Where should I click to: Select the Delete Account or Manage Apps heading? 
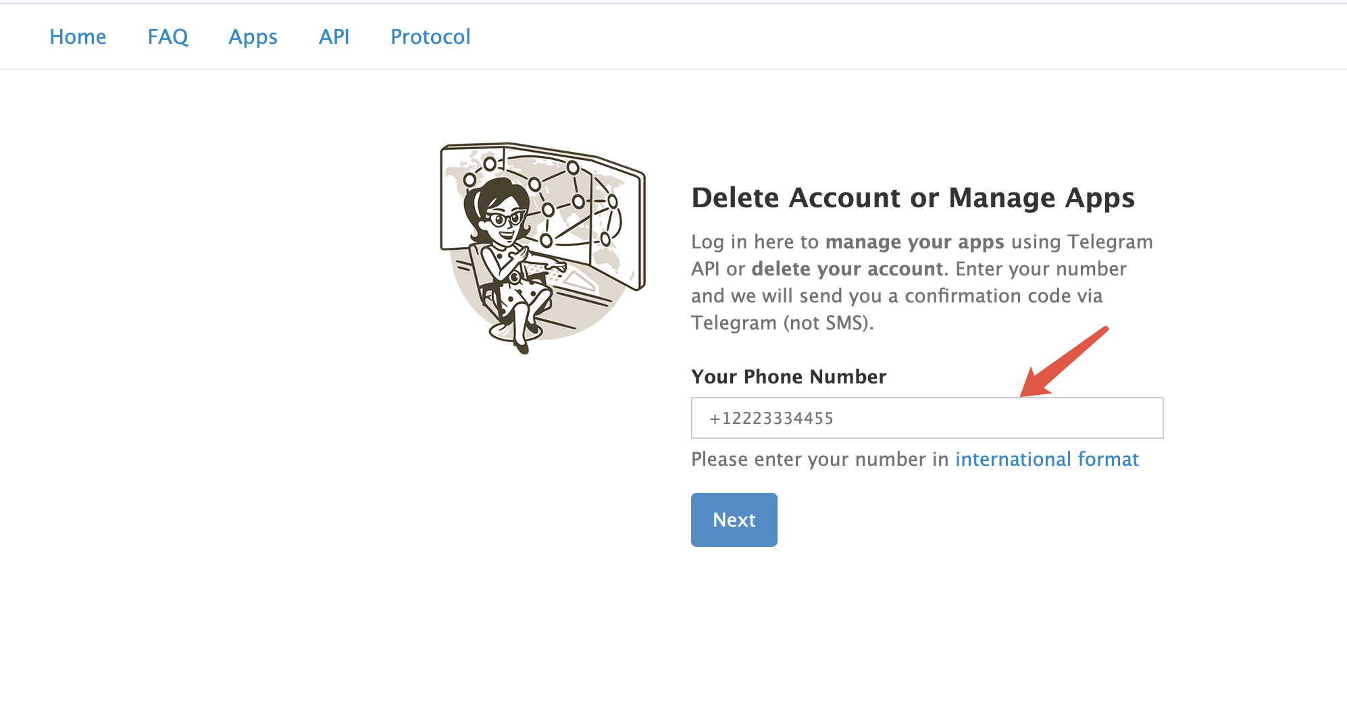(913, 198)
